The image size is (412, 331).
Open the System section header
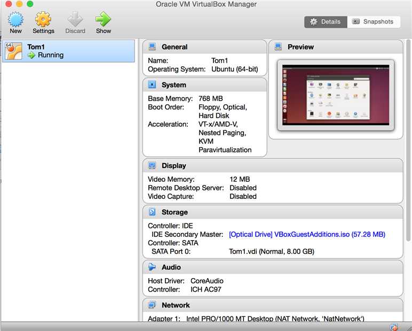pyautogui.click(x=205, y=85)
